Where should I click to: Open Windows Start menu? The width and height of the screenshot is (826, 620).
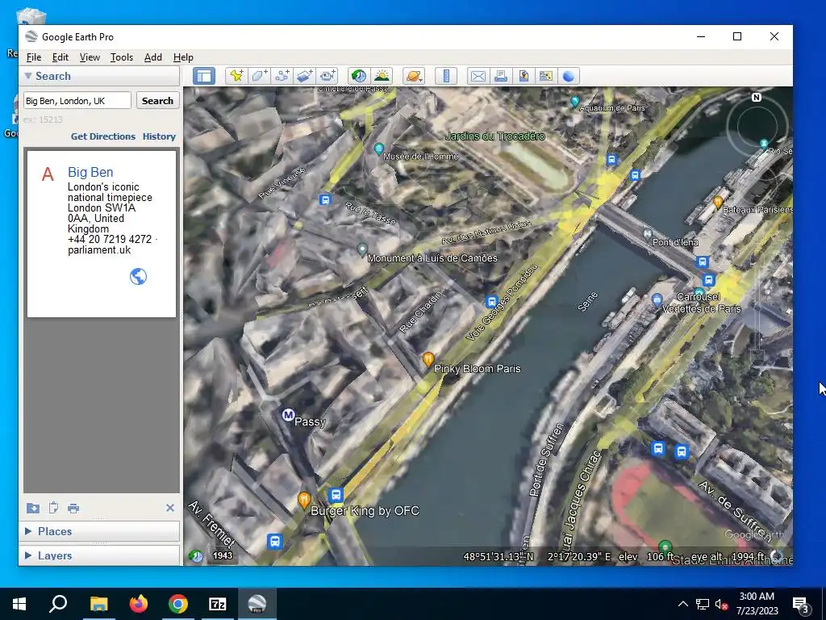[x=19, y=604]
